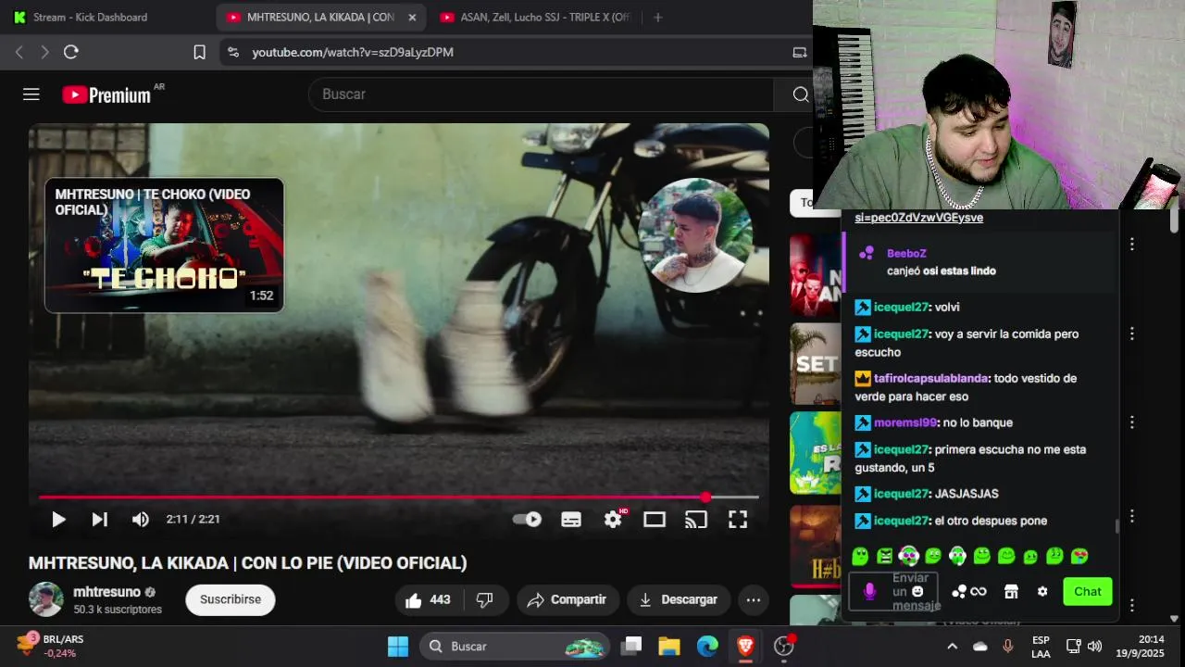The image size is (1185, 667).
Task: Open the more actions ellipsis below the video
Action: (754, 600)
